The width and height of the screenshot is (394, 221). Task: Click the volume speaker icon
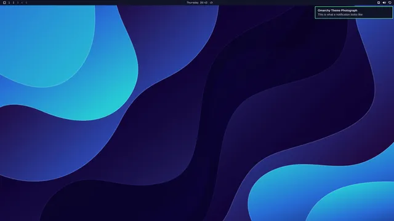pos(384,2)
